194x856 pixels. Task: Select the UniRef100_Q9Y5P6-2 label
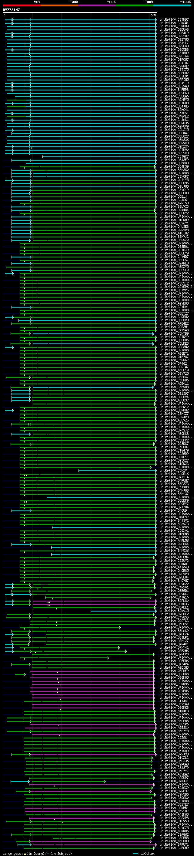point(176,287)
